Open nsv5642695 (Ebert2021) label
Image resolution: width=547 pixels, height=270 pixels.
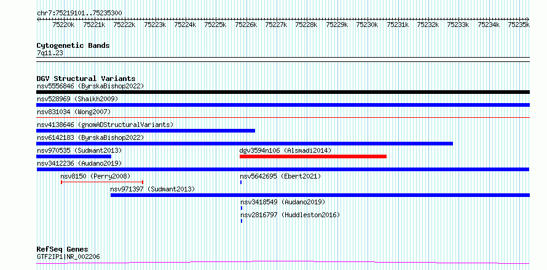click(x=280, y=176)
